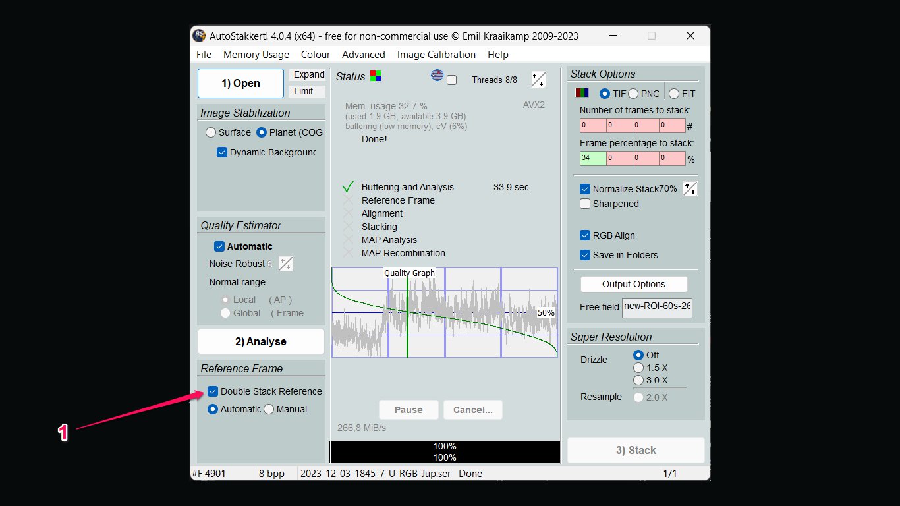Click the file name 2023-12-03-1845_7-U-RGB-Jup.ser
Viewport: 900px width, 506px height.
376,473
